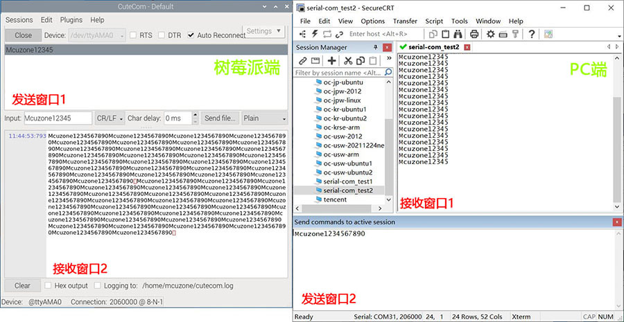Open the File menu in SecureCRT
Image resolution: width=624 pixels, height=322 pixels.
click(305, 21)
